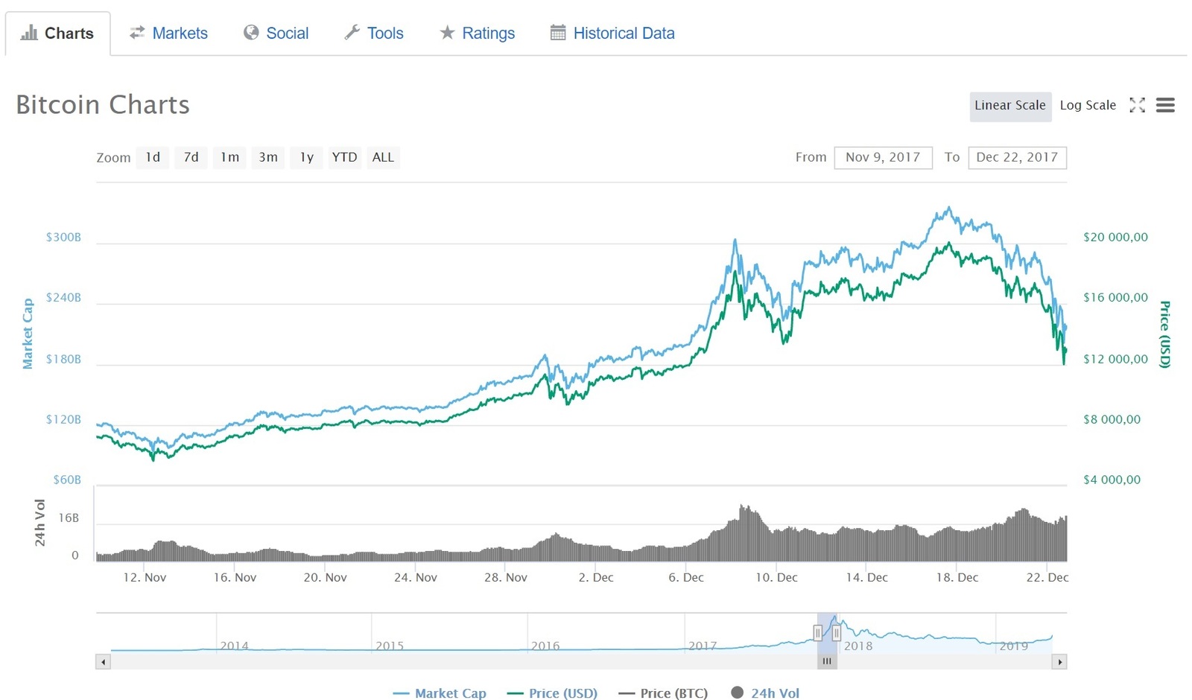Go to the Tools tab

(x=374, y=34)
